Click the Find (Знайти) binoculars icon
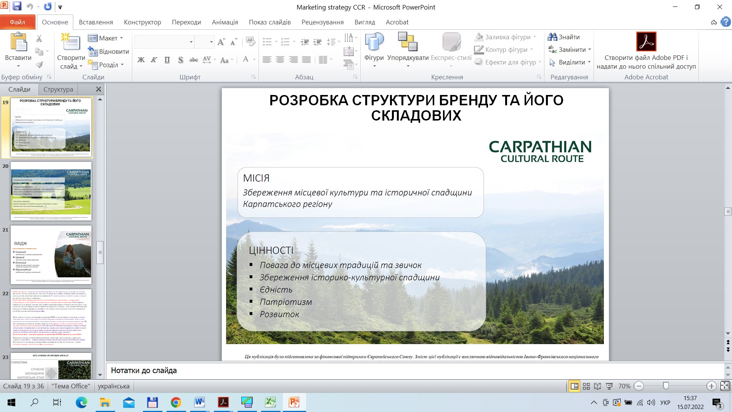732x412 pixels. pos(552,37)
